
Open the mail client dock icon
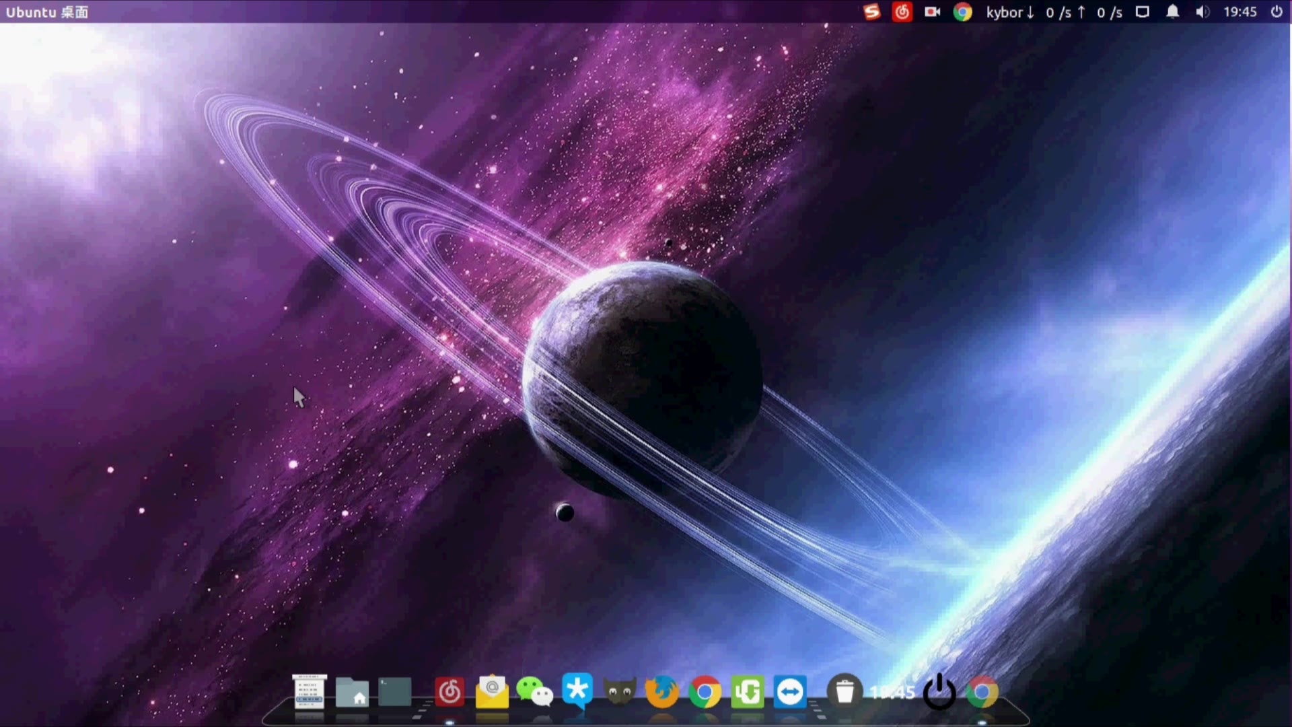tap(492, 692)
